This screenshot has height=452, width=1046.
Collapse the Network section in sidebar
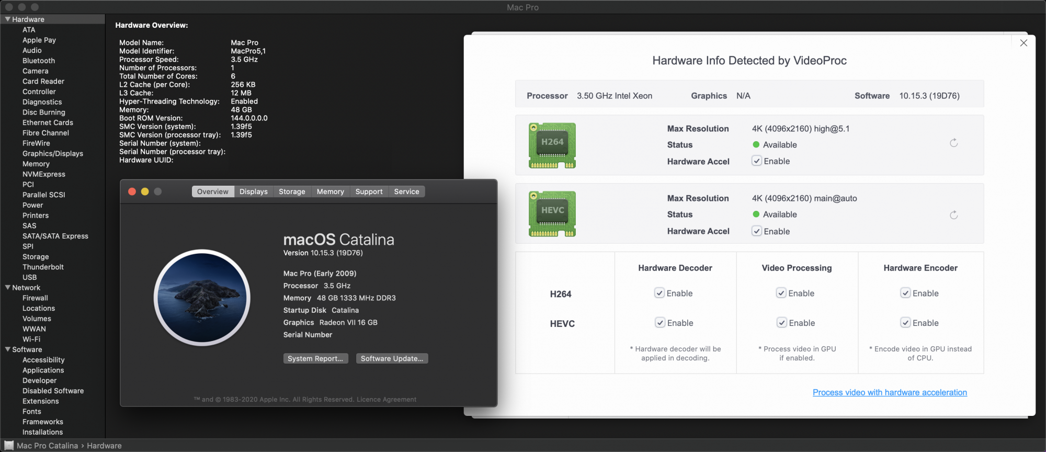pyautogui.click(x=7, y=288)
